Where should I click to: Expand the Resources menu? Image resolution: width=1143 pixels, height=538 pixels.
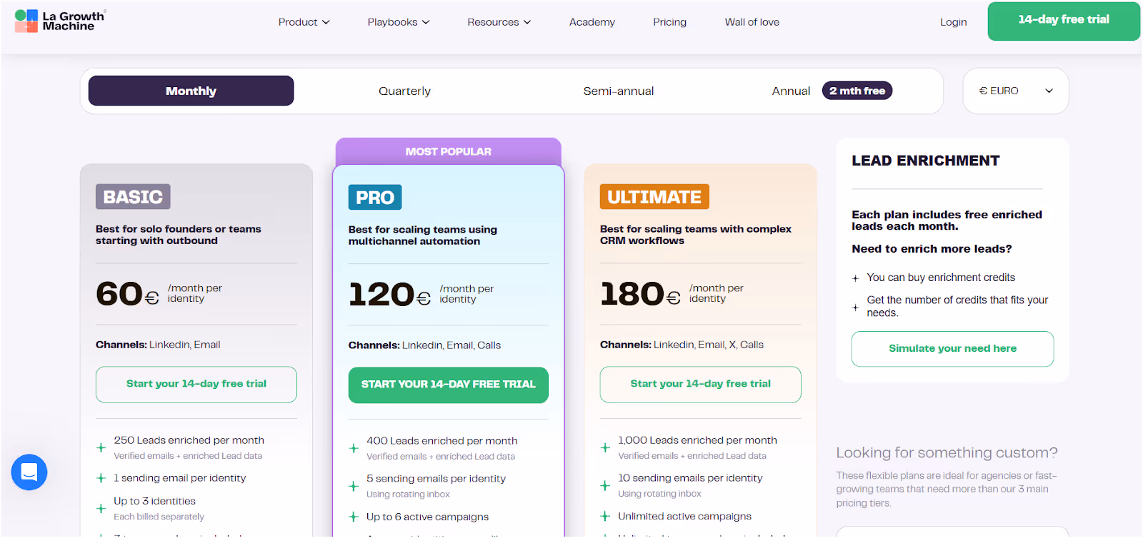pos(499,22)
